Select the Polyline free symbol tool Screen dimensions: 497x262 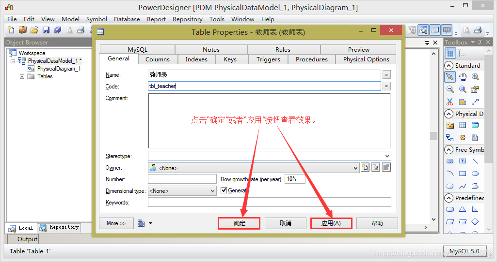tap(463, 186)
